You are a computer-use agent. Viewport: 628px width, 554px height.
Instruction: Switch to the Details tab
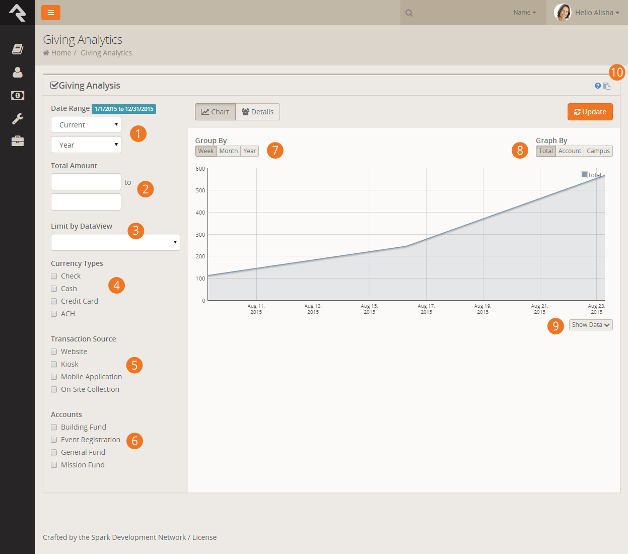(x=257, y=112)
